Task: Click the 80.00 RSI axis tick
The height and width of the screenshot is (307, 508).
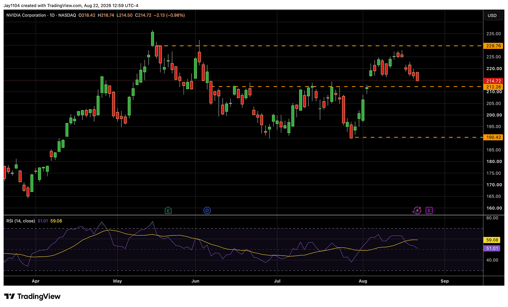Action: [x=492, y=218]
